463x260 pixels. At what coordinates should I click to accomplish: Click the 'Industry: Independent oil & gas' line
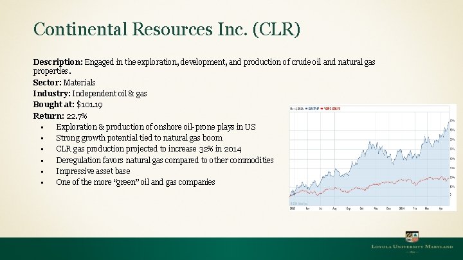[x=90, y=94]
